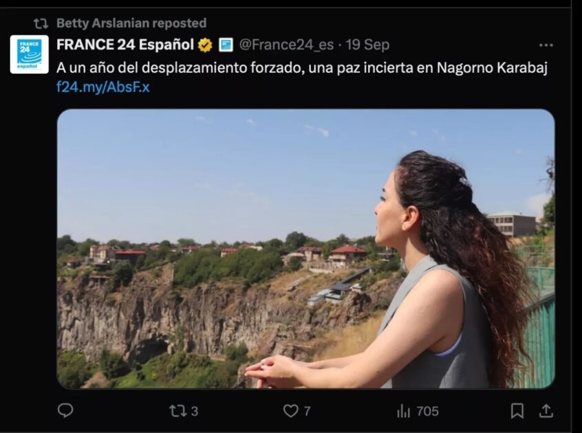
Task: Click the repost arrows icon beside Betty Arslanian
Action: coord(41,24)
